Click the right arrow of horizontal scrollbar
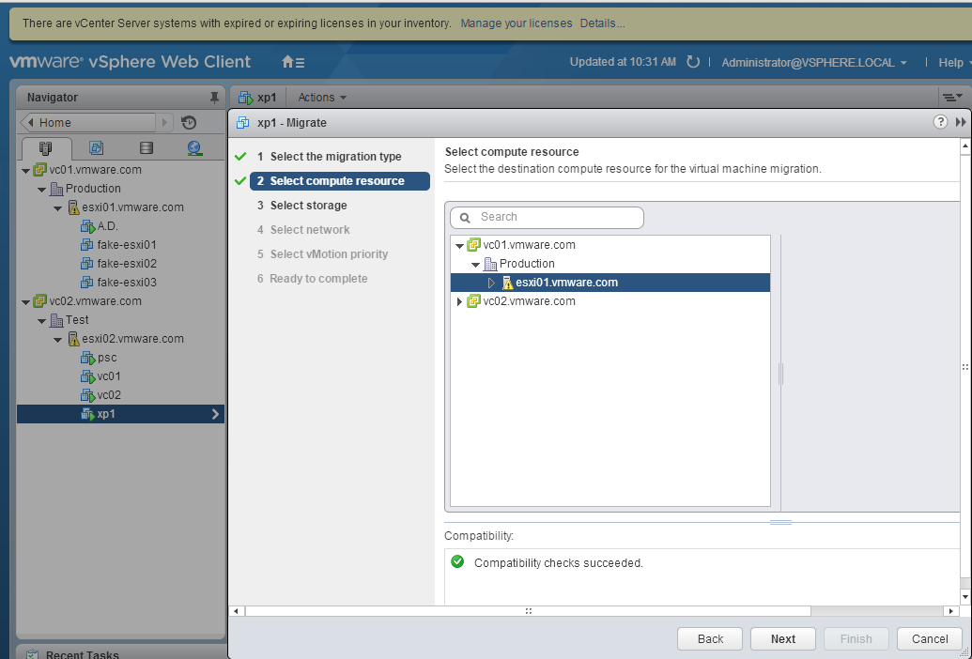The image size is (972, 659). (951, 611)
